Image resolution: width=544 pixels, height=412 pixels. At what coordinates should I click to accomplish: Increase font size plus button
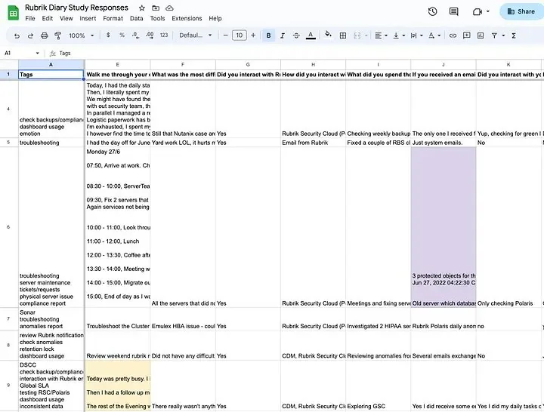pos(253,35)
